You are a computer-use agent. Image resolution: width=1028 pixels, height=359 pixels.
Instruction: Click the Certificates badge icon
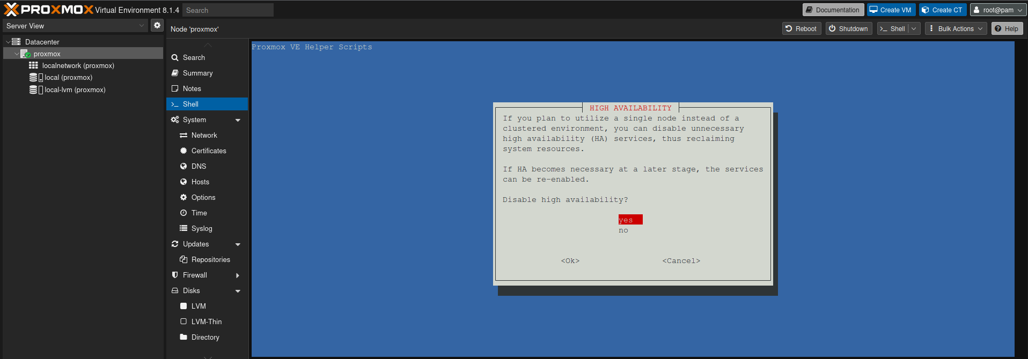point(183,151)
